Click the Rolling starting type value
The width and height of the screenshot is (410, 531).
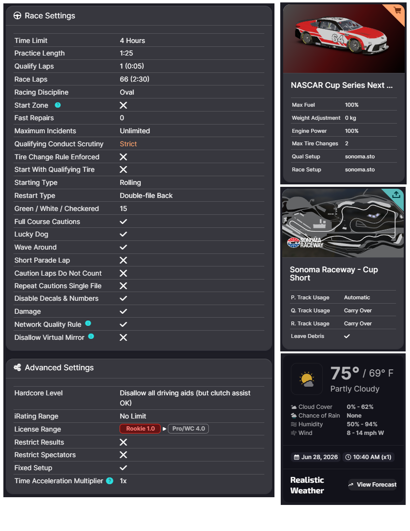point(130,182)
